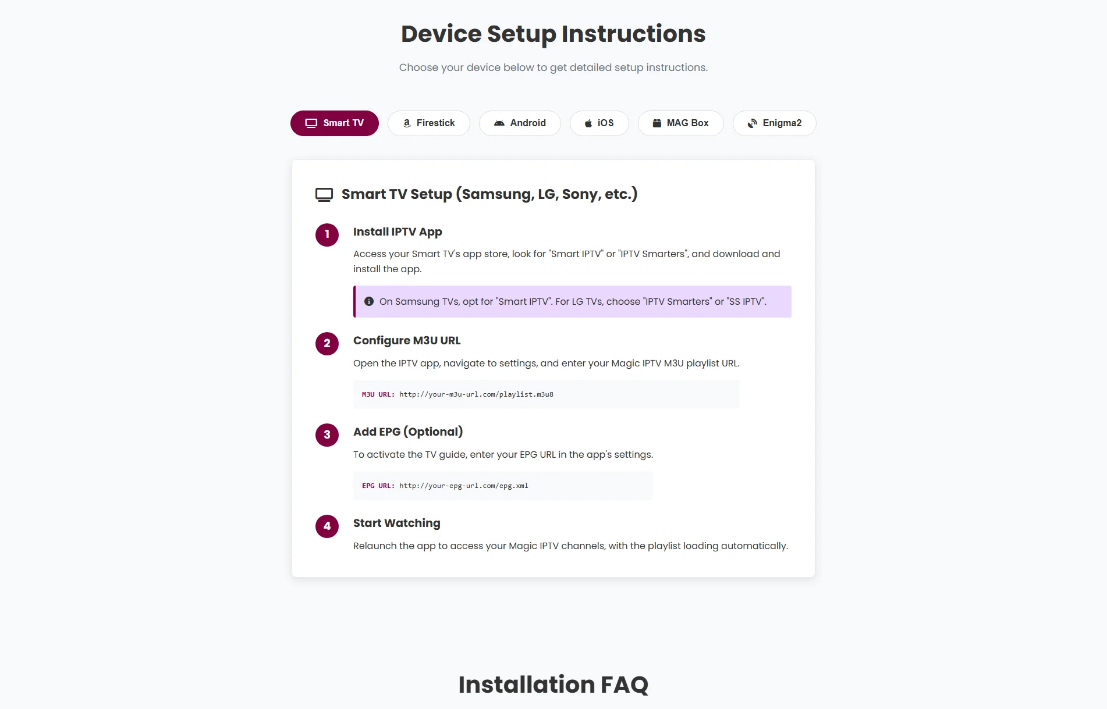Click the monitor icon beside Smart TV Setup heading
This screenshot has height=709, width=1107.
324,194
